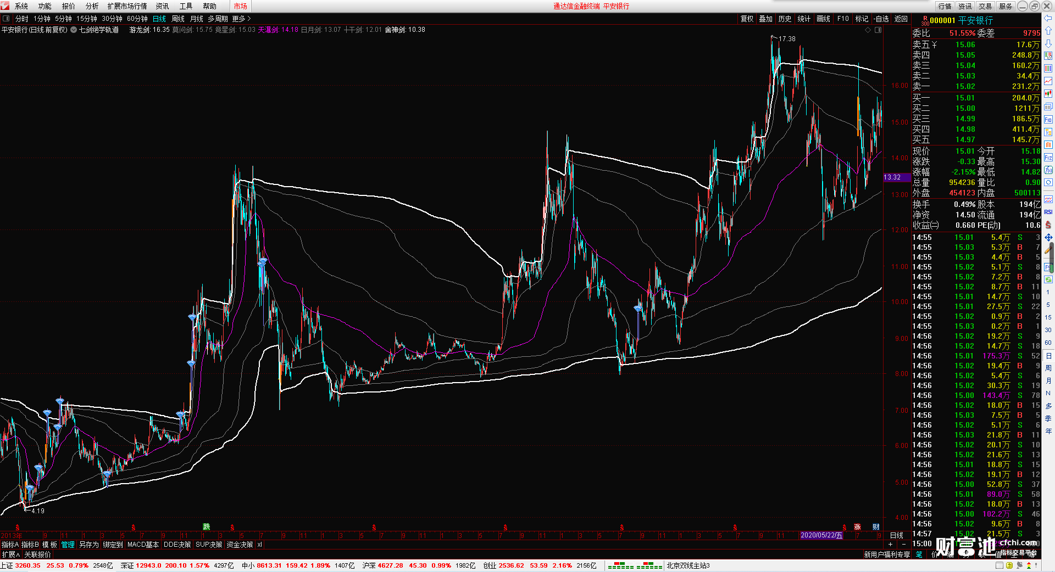Switch to the 市场 tab
The width and height of the screenshot is (1055, 572).
241,6
